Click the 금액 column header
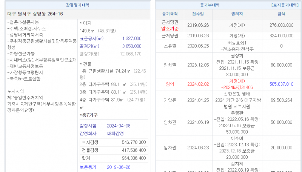 (281, 14)
